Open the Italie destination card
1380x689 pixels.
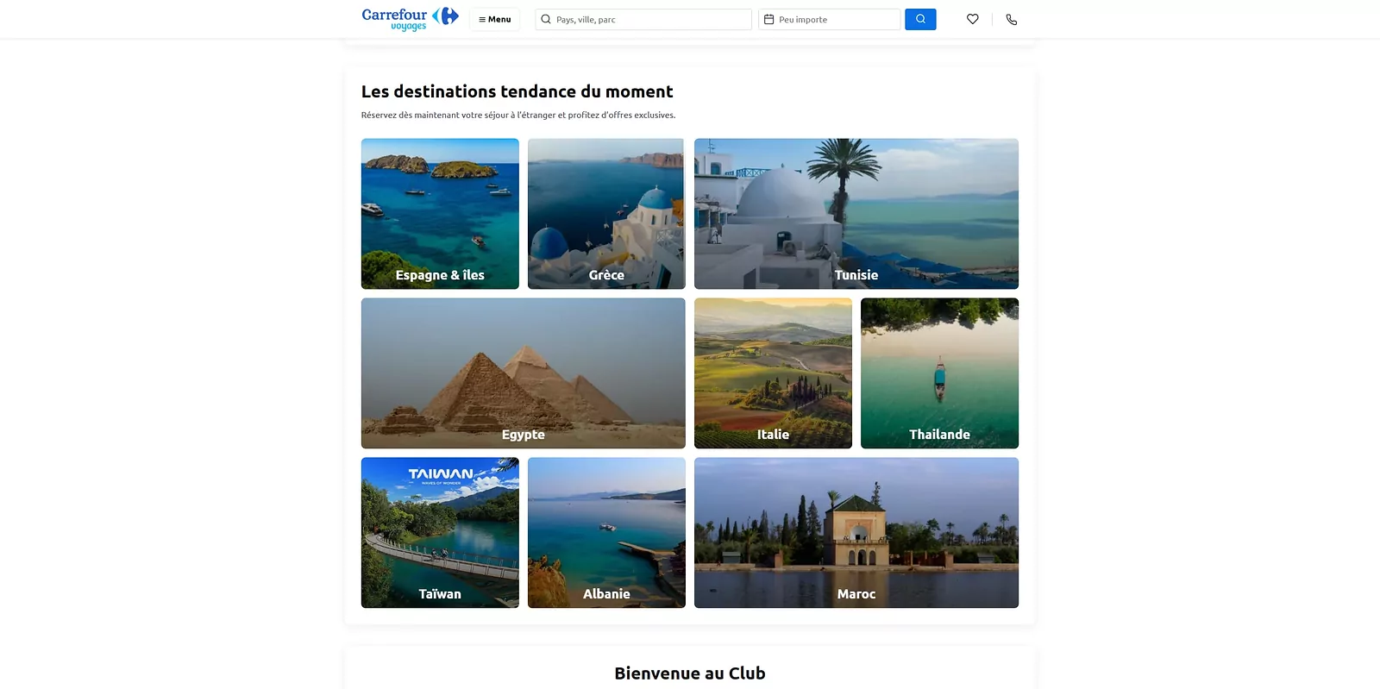click(x=773, y=373)
